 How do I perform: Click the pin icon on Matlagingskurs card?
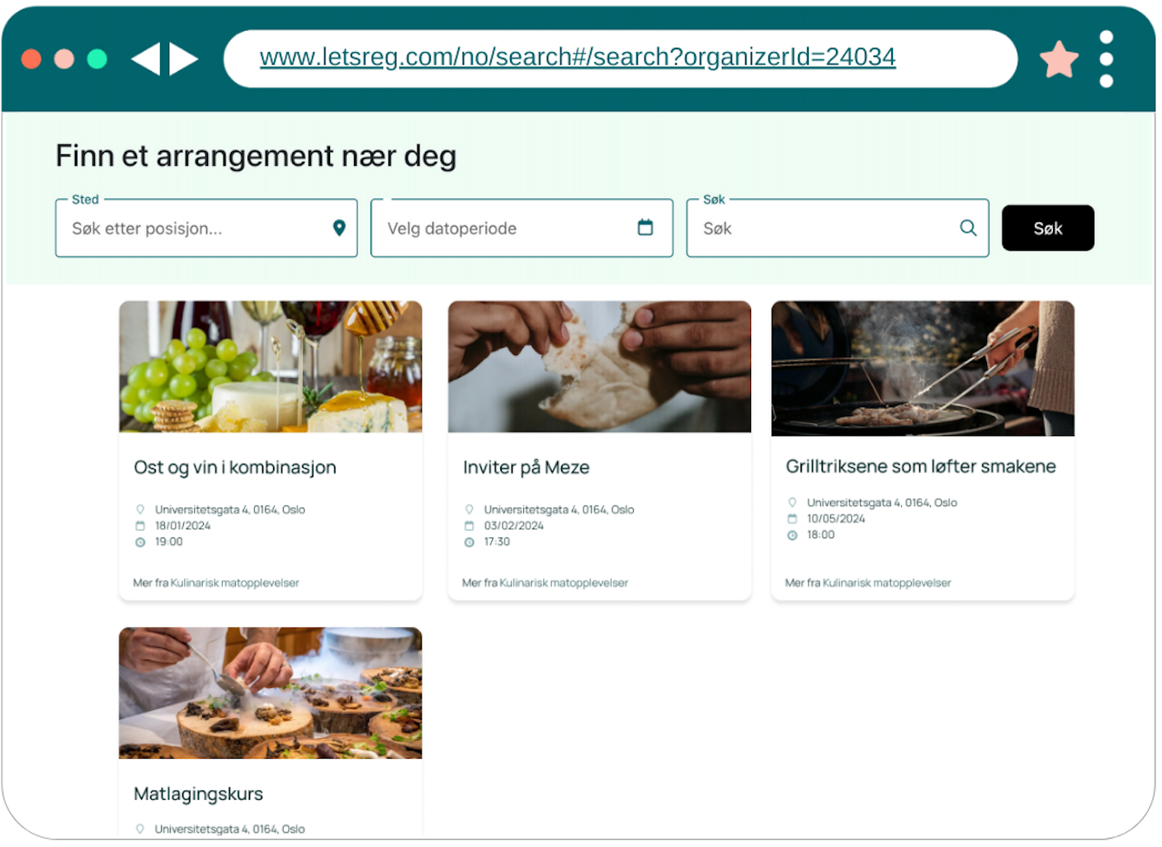[x=140, y=829]
